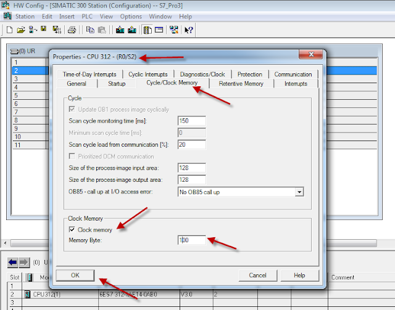
Task: Click the Slot column header
Action: tap(15, 277)
